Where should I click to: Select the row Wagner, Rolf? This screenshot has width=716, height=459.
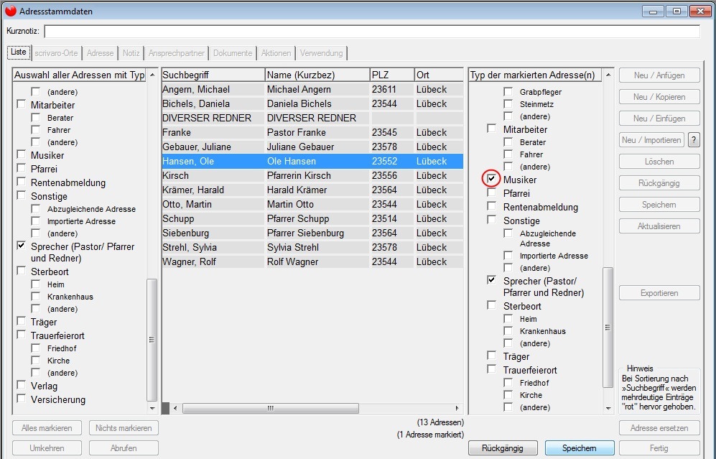312,261
